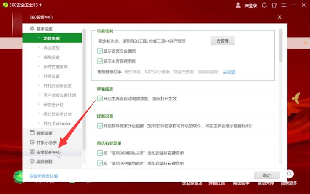Click the 确定 button

coord(267,175)
